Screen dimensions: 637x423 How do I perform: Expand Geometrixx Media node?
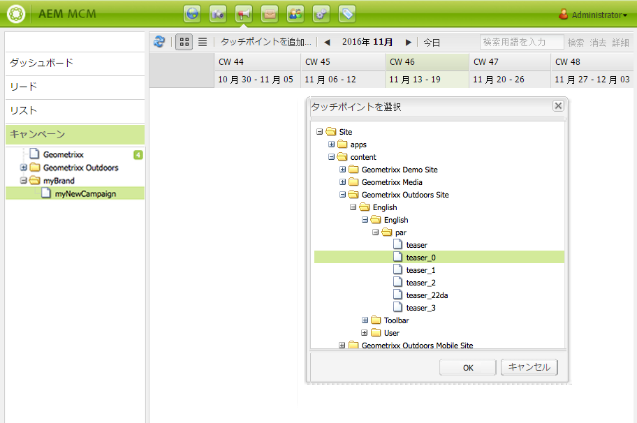tap(343, 182)
